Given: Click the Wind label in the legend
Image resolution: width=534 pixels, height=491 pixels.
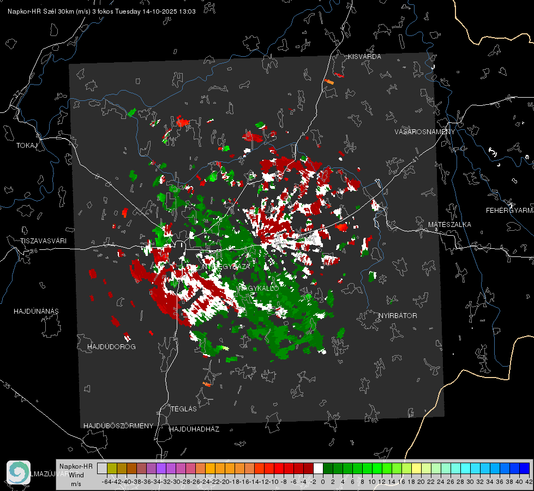Looking at the screenshot, I should coord(76,475).
